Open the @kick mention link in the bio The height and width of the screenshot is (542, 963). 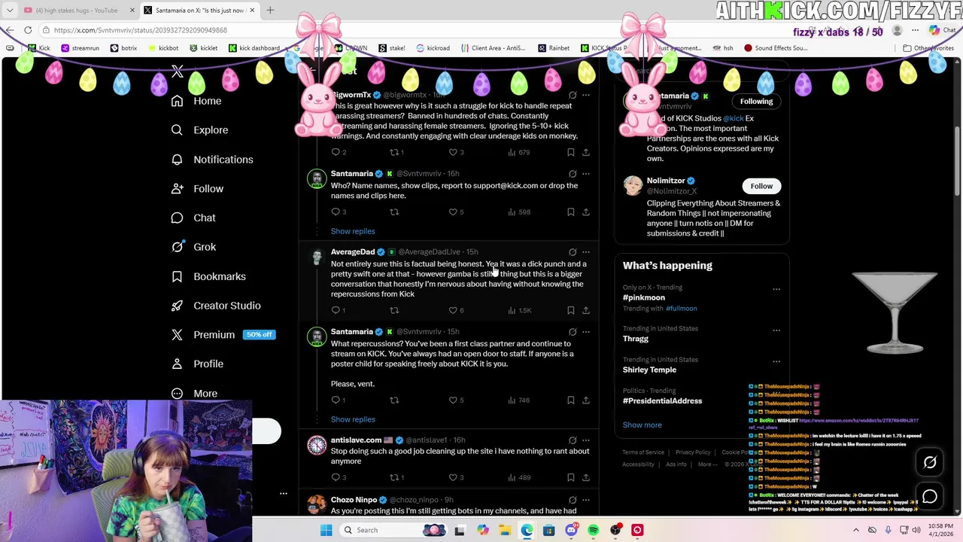[x=734, y=118]
